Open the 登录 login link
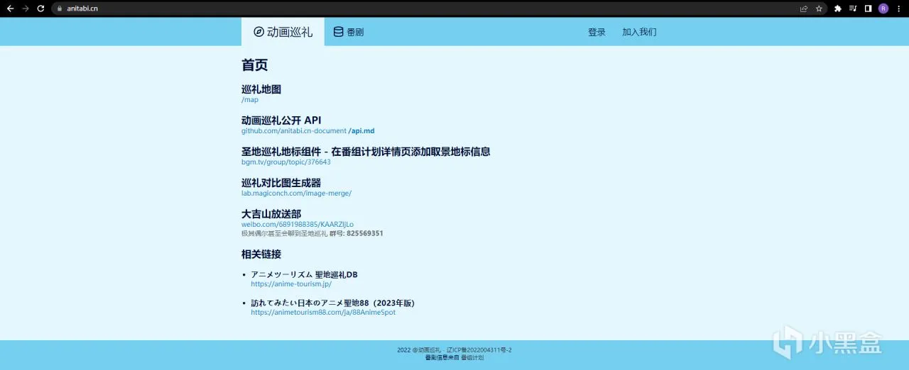 pyautogui.click(x=597, y=32)
